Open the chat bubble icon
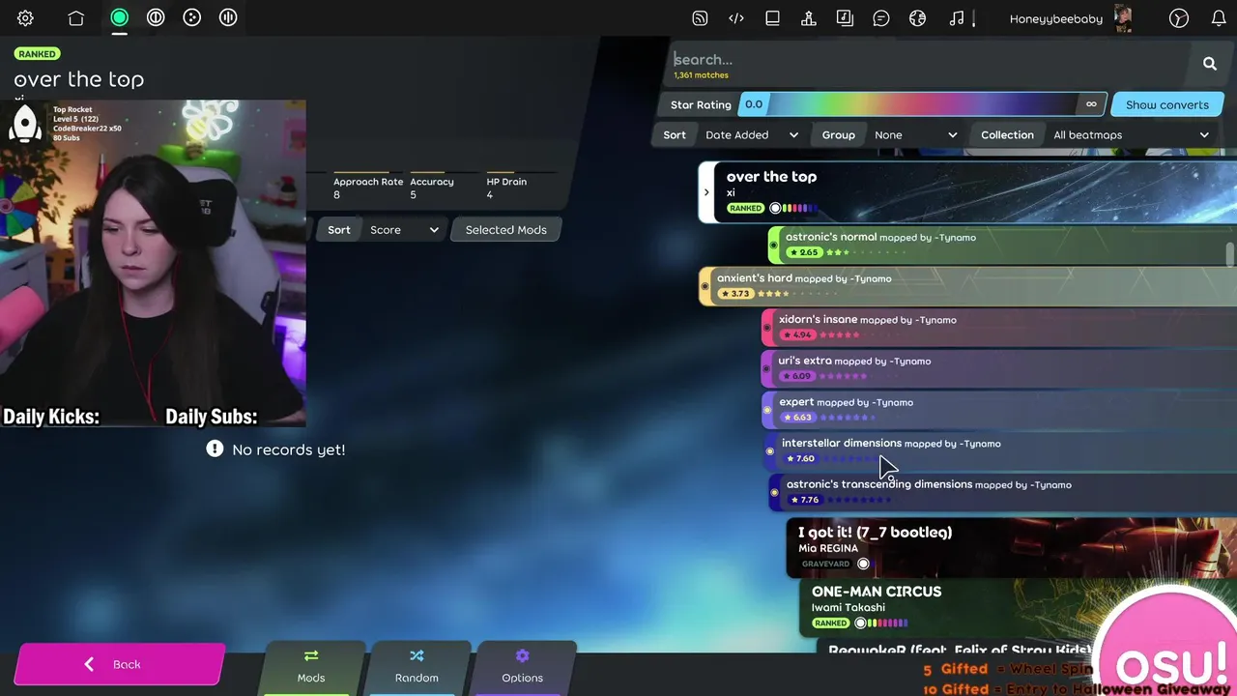Image resolution: width=1237 pixels, height=696 pixels. click(881, 18)
